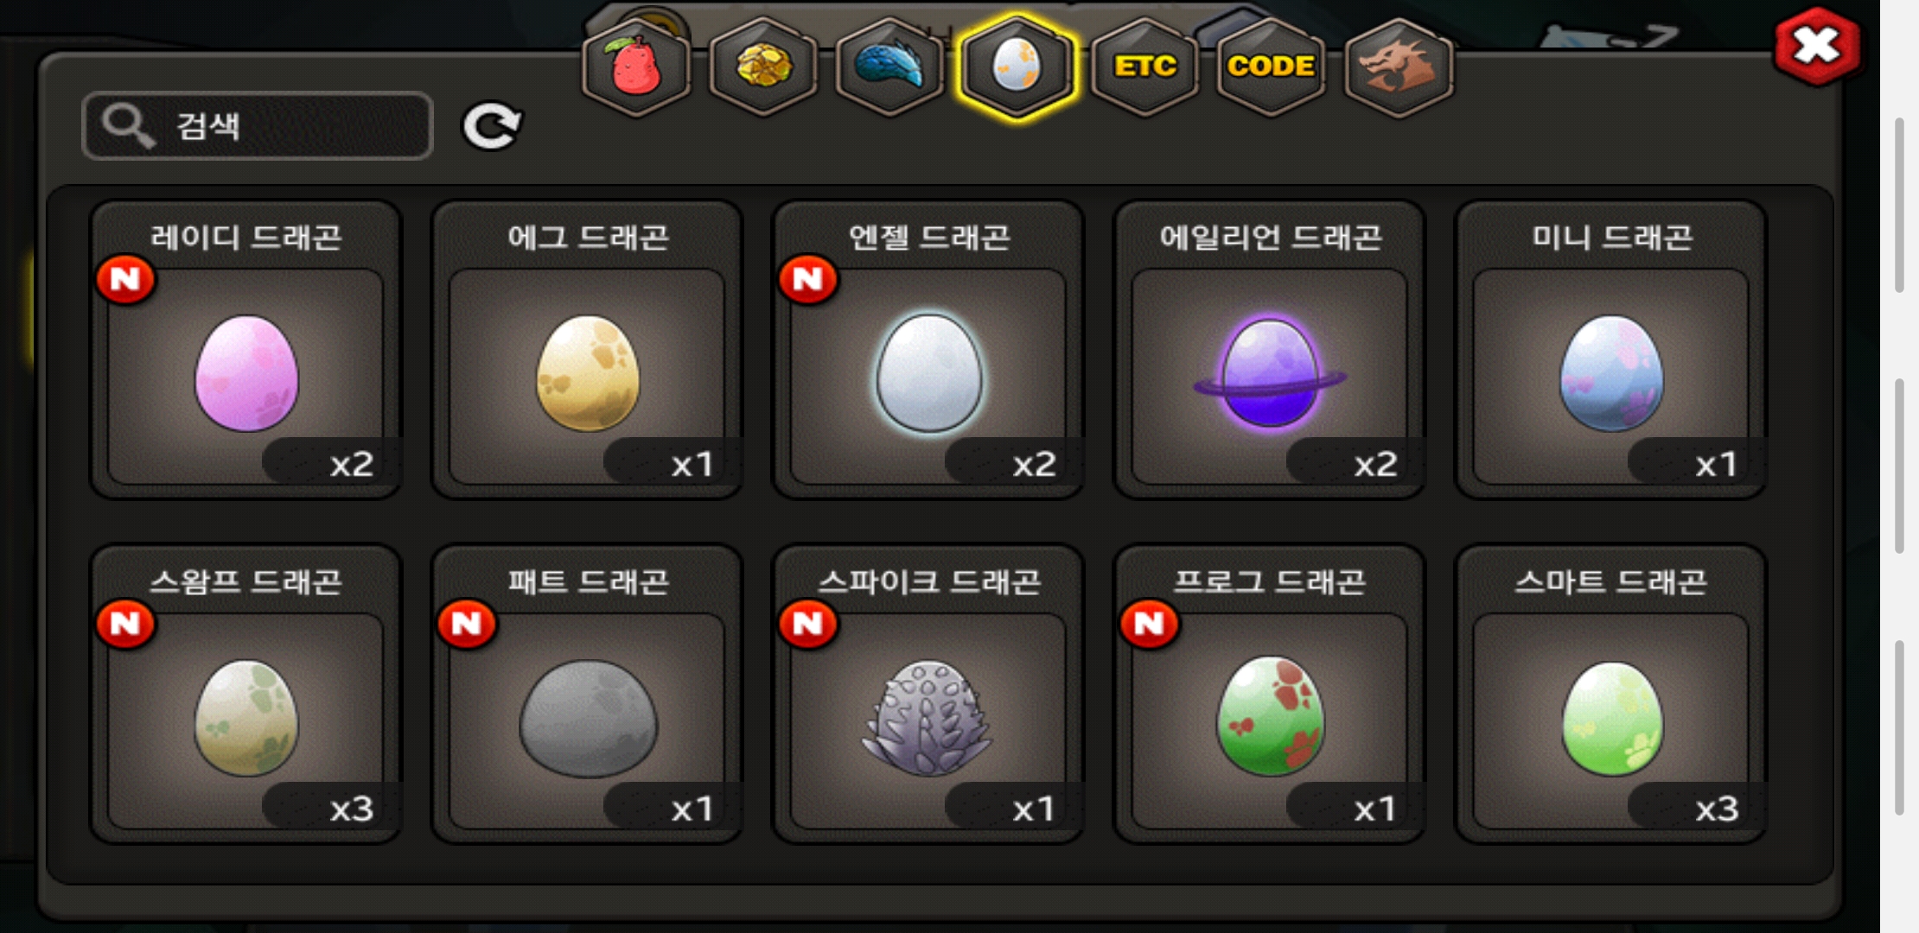The image size is (1919, 933).
Task: Click the refresh arrow icon
Action: [x=492, y=126]
